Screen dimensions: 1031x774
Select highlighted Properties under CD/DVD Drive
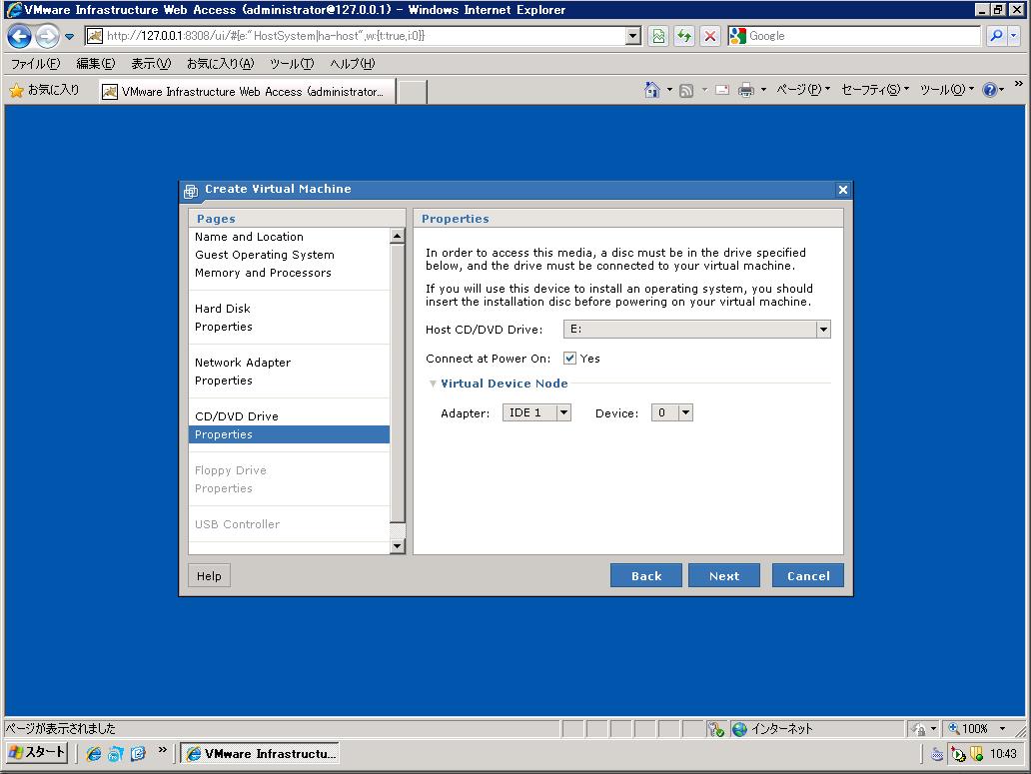tap(290, 434)
